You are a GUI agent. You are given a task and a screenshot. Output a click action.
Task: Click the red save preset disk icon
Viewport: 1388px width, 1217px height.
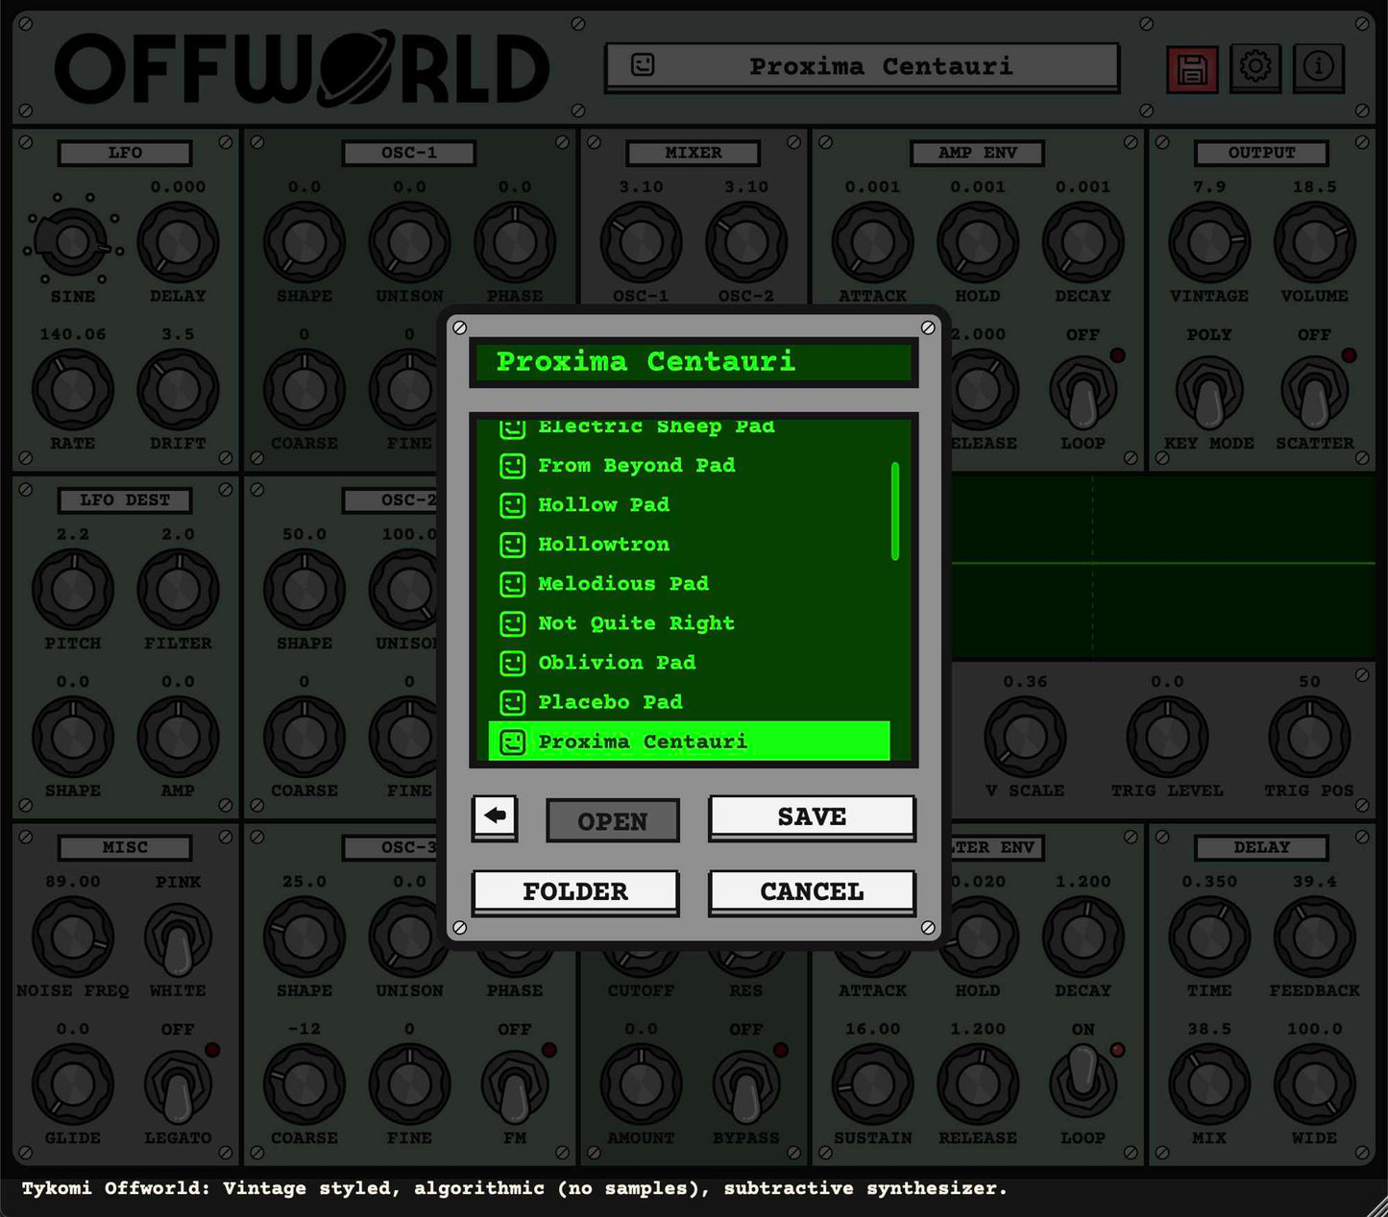tap(1192, 69)
